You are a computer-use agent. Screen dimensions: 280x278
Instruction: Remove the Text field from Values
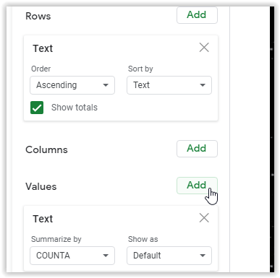pyautogui.click(x=204, y=218)
